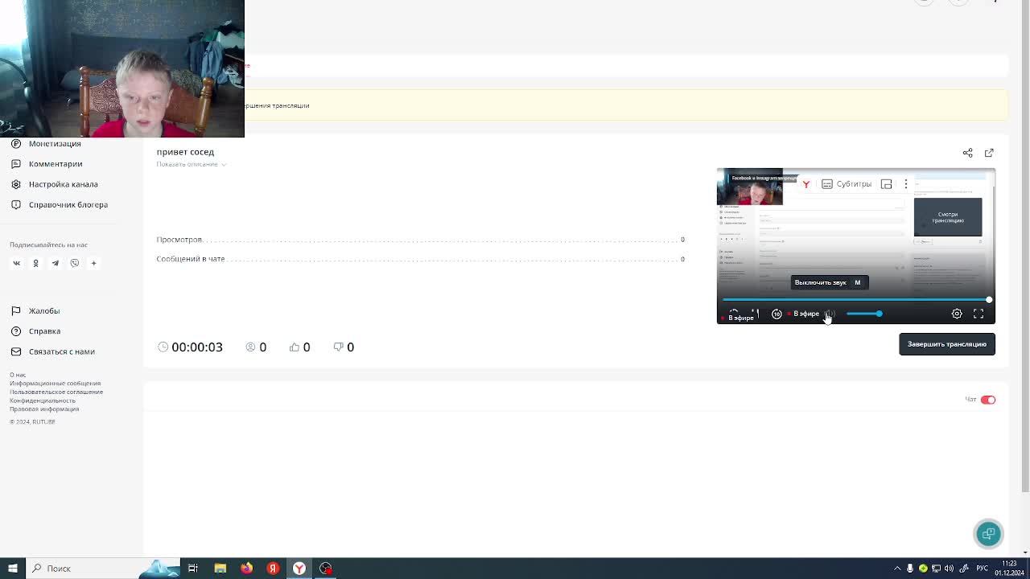
Task: Open stream in new window icon
Action: point(989,153)
